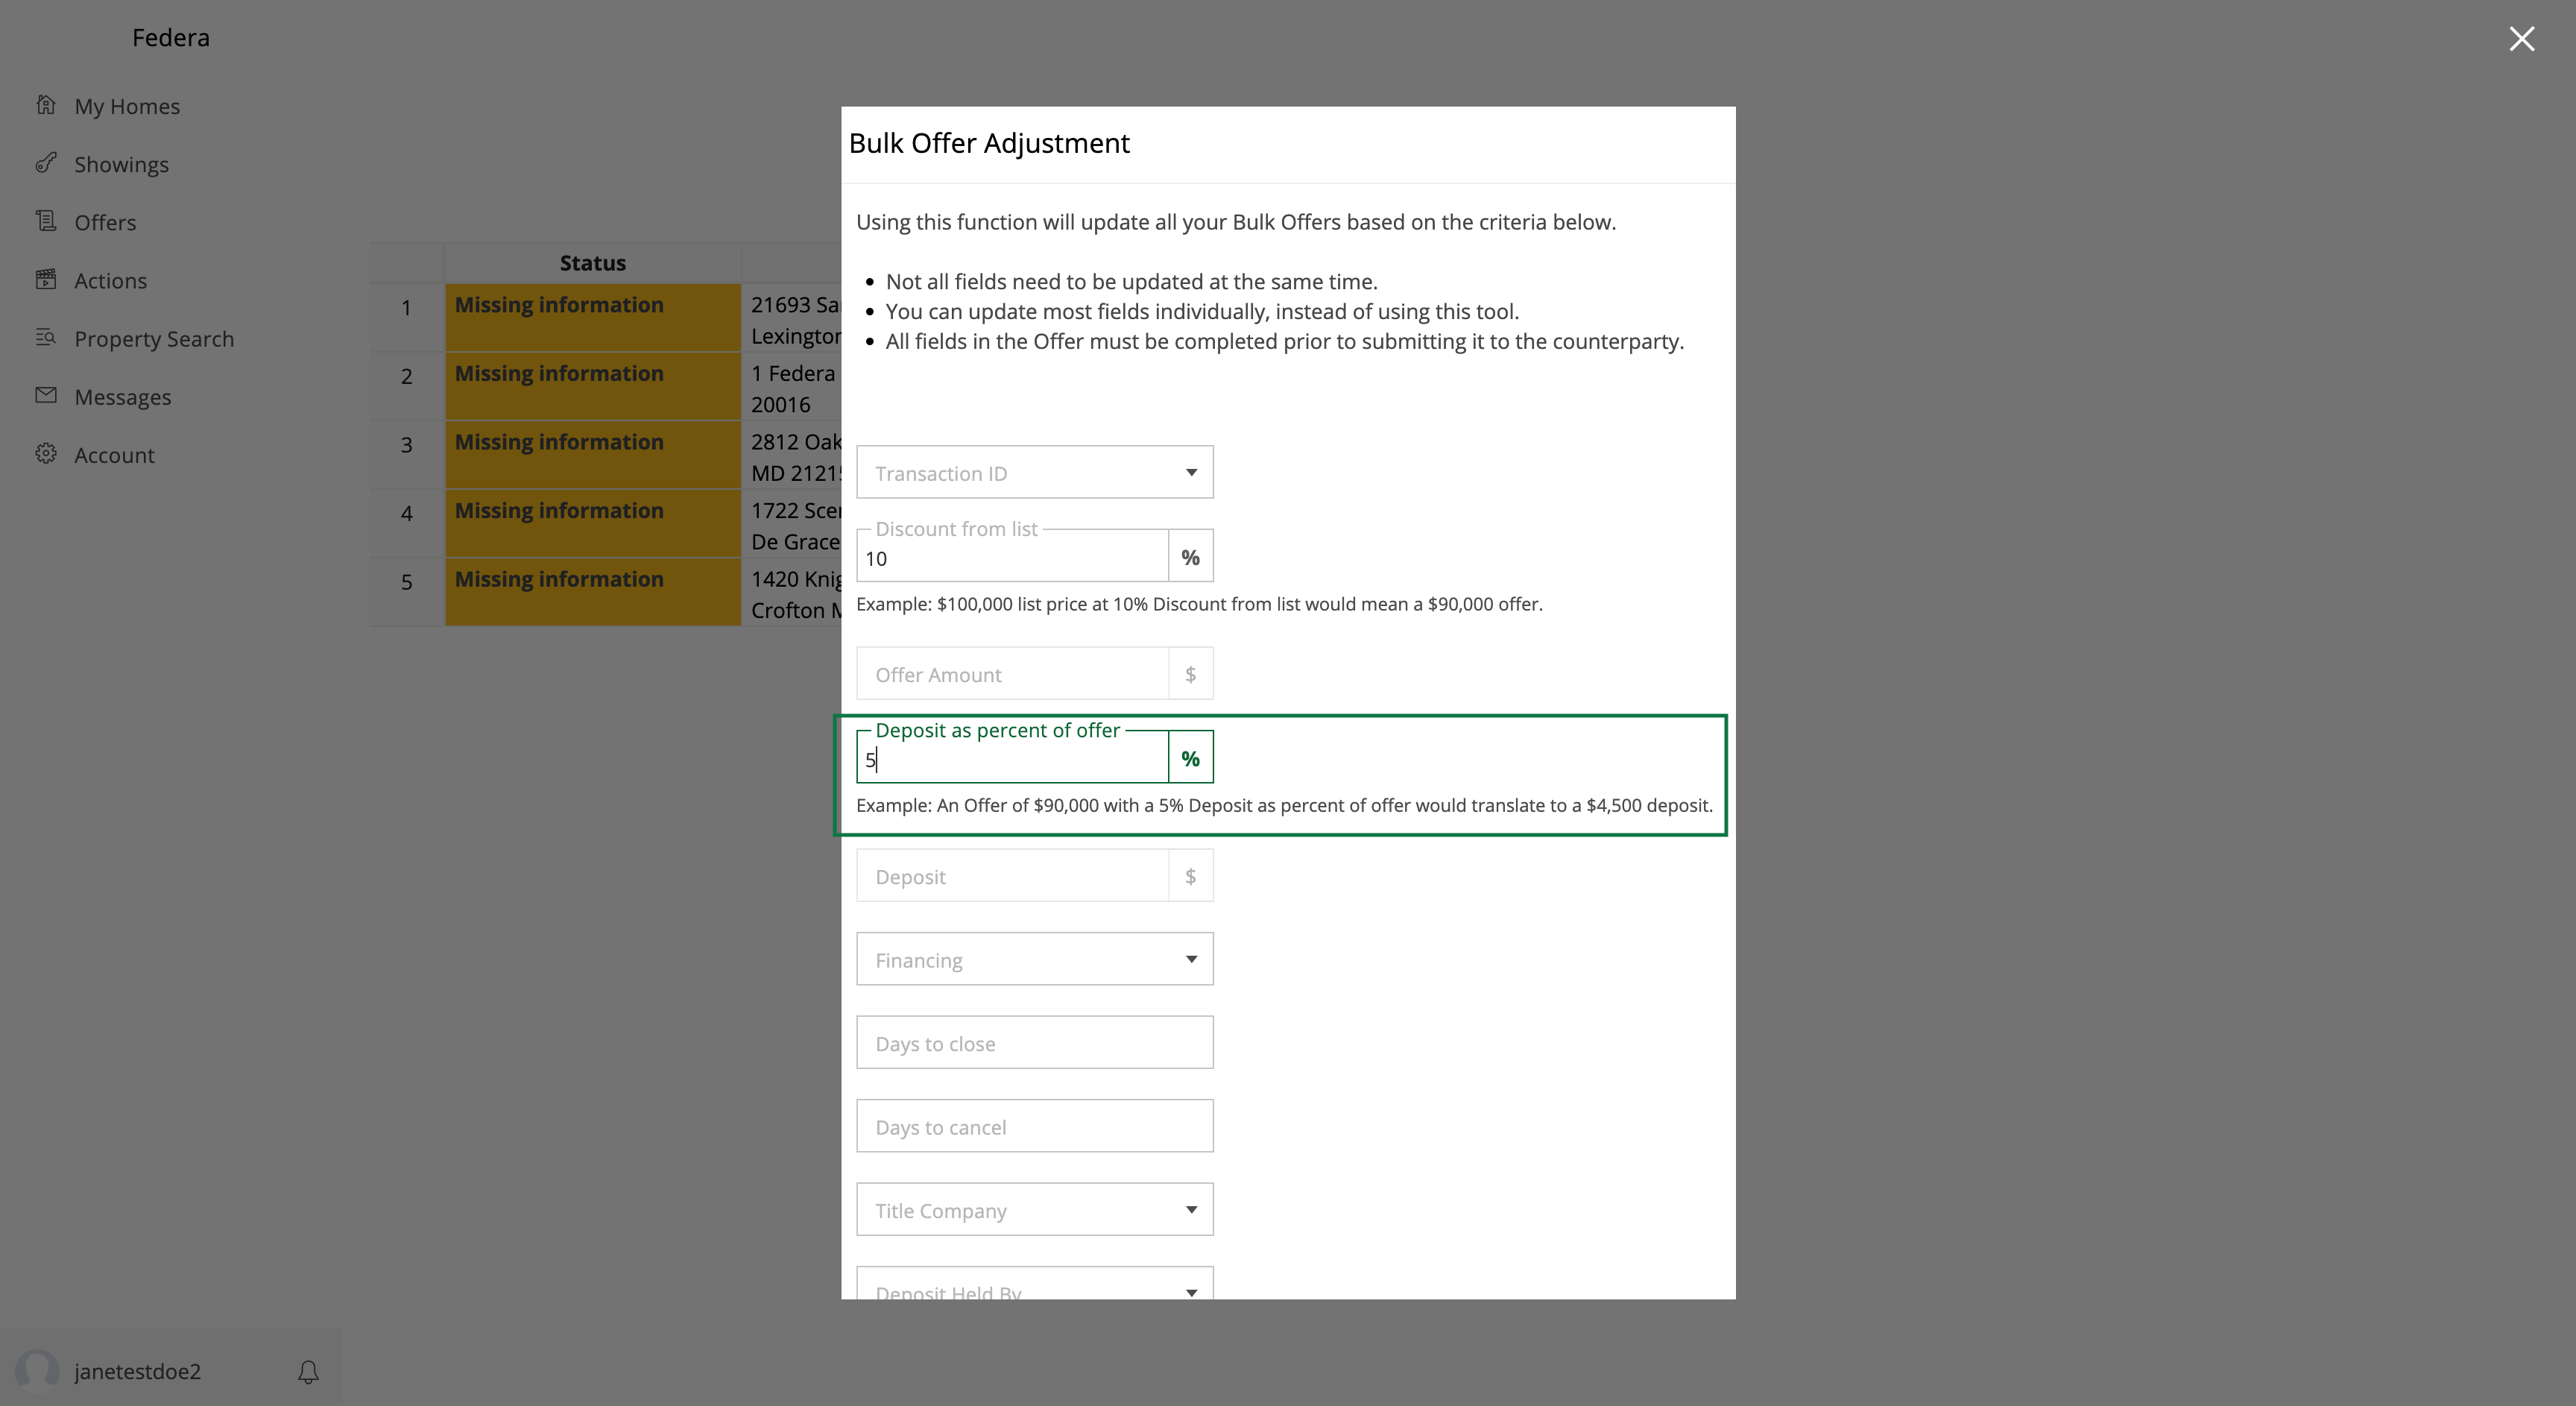This screenshot has height=1406, width=2576.
Task: Click the janetestdoe2 username
Action: [x=137, y=1371]
